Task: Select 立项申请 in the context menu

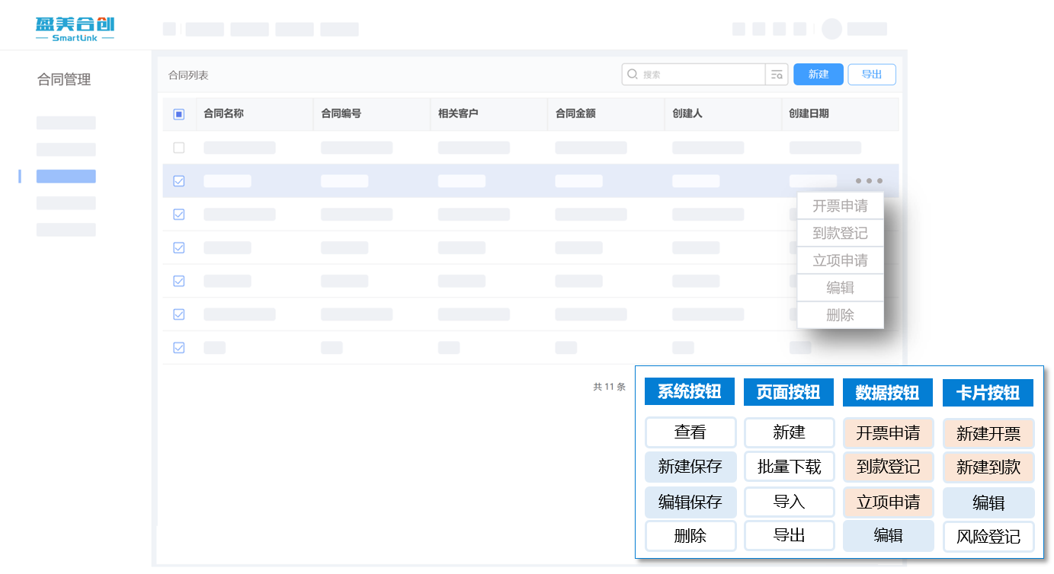Action: [840, 260]
